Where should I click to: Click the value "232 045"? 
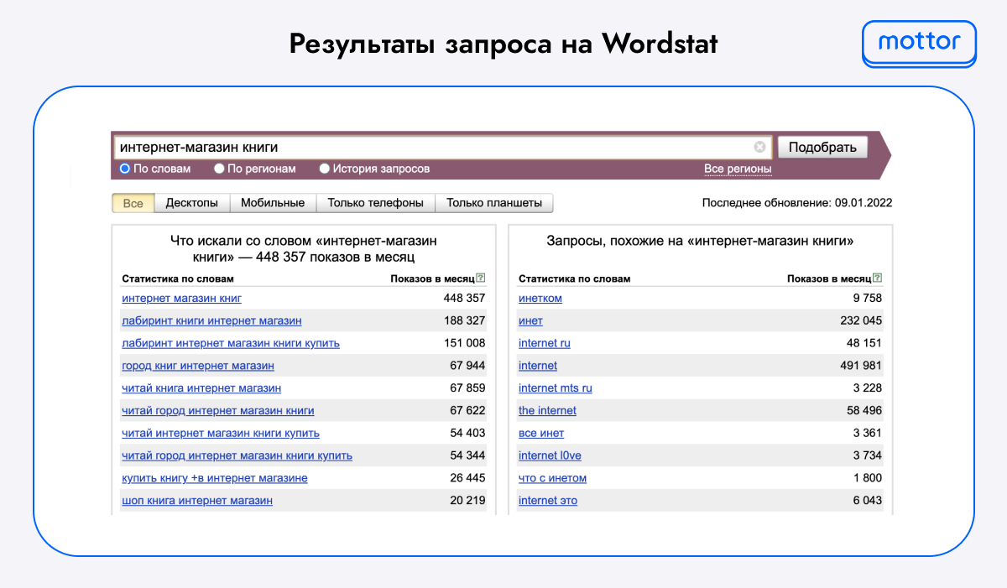pos(862,320)
